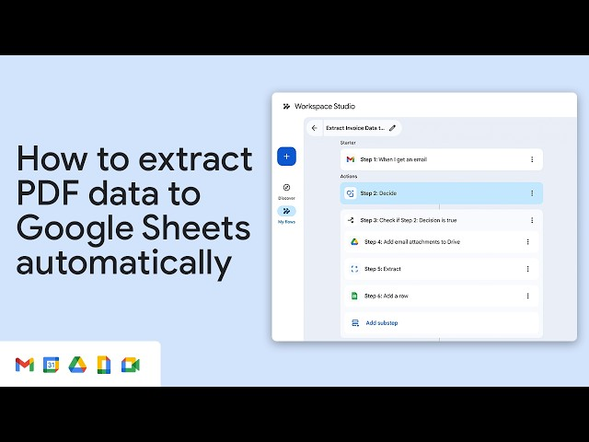The width and height of the screenshot is (589, 442).
Task: Click the Add substep link
Action: pyautogui.click(x=381, y=323)
